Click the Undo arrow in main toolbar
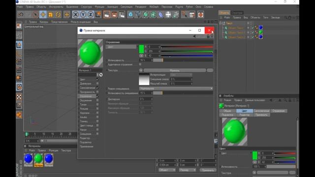The width and height of the screenshot is (315, 177). (x=21, y=14)
